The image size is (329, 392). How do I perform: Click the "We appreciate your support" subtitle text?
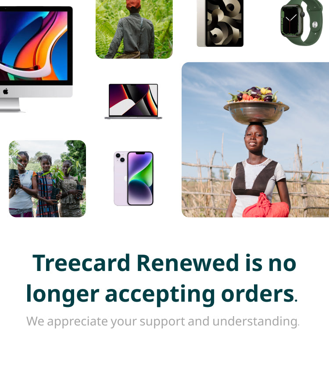(106, 321)
